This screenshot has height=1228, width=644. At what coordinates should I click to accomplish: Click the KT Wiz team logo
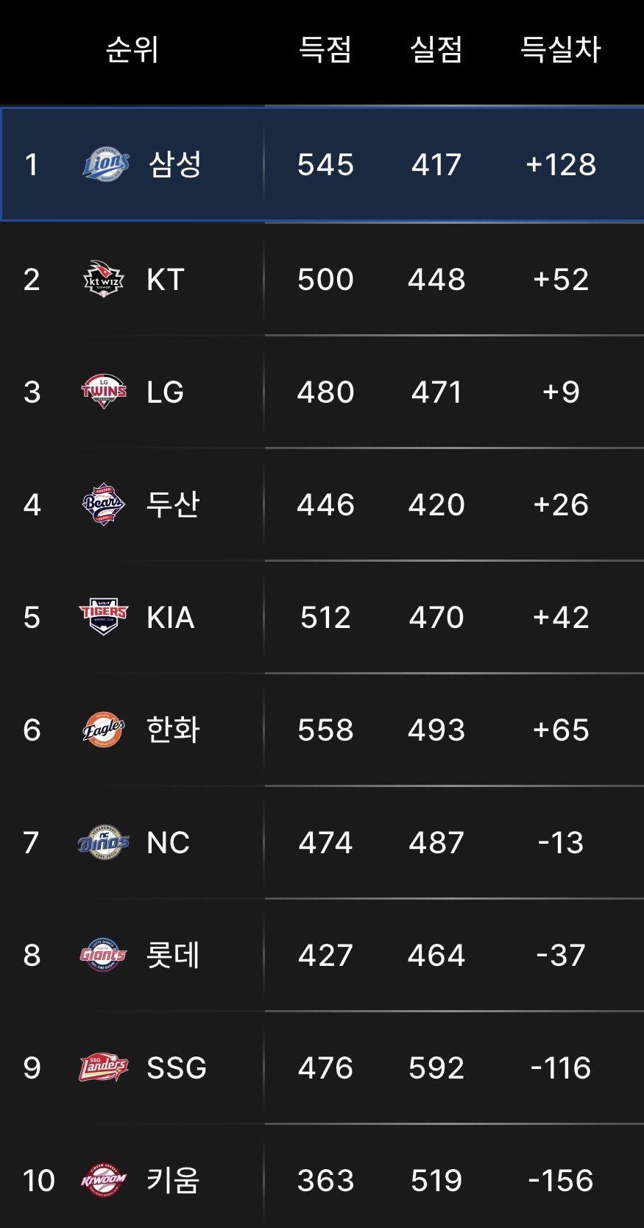[x=104, y=279]
